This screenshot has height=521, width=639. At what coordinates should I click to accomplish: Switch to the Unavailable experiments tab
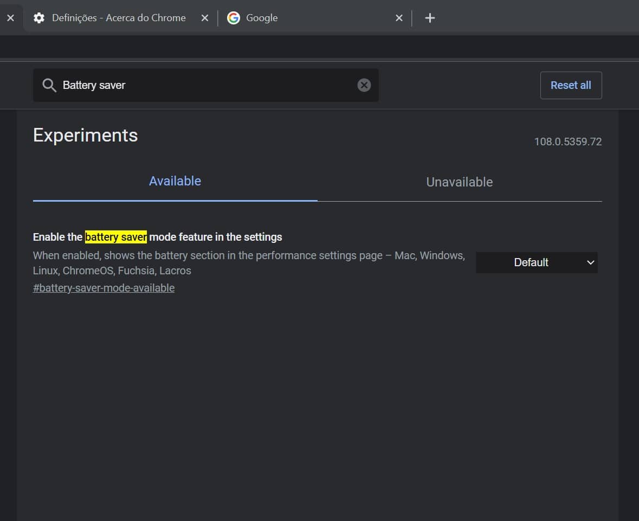(x=459, y=182)
